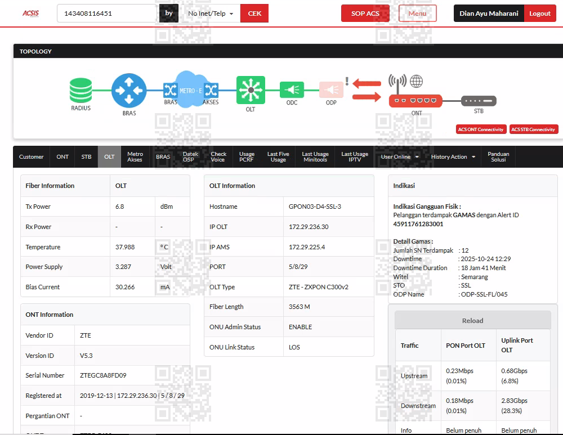Click serial number ZTEGC8A8FD09
563x435 pixels.
pyautogui.click(x=103, y=375)
